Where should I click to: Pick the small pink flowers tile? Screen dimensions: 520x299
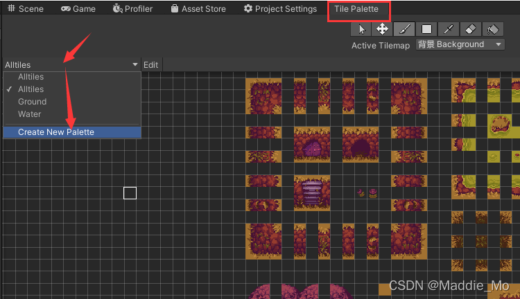pos(367,193)
